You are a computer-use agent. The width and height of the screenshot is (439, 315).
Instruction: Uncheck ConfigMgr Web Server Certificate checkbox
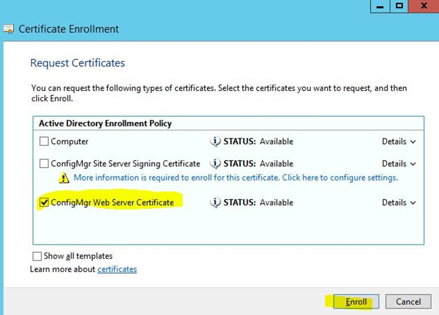[x=44, y=202]
